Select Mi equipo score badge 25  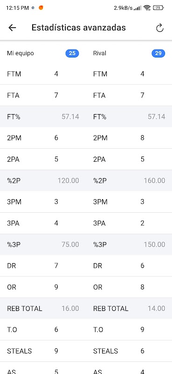(x=72, y=53)
